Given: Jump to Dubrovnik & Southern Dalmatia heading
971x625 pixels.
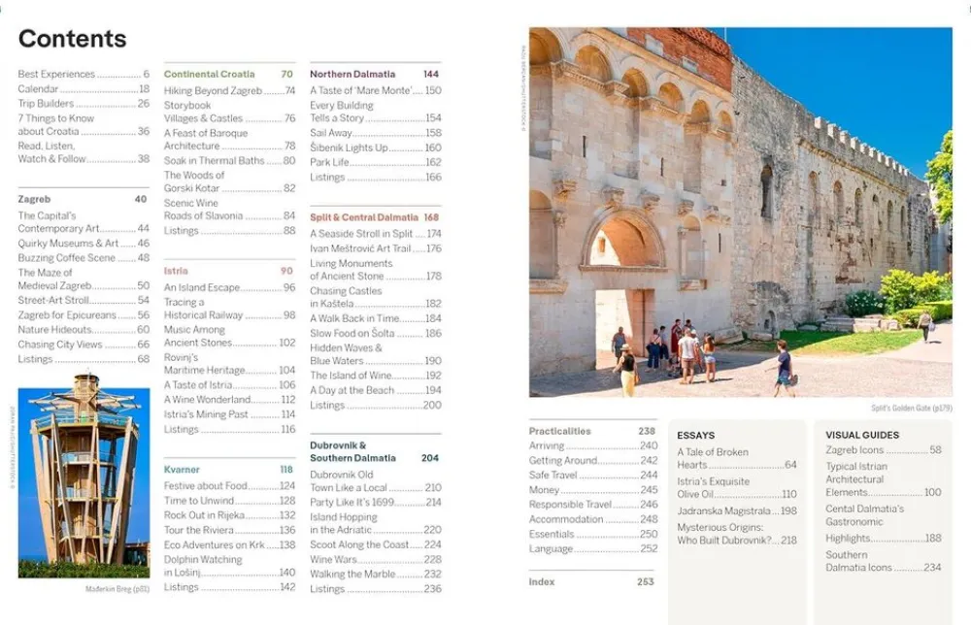Looking at the screenshot, I should tap(352, 451).
